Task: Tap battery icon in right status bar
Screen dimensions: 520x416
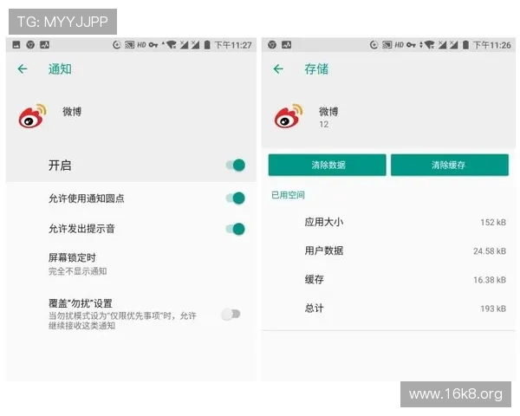Action: (465, 45)
